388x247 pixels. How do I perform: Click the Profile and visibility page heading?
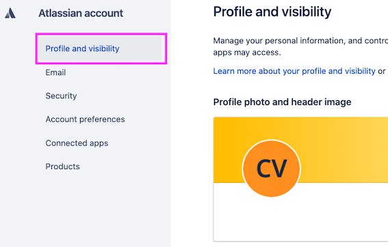(272, 12)
